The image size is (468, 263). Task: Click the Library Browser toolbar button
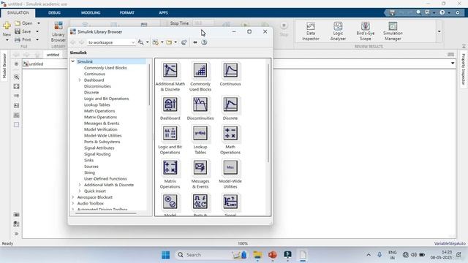(x=58, y=31)
